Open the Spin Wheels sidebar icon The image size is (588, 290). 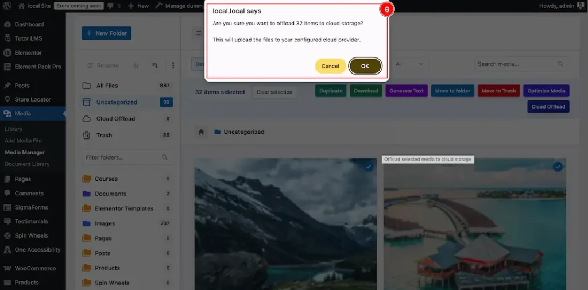tap(7, 235)
